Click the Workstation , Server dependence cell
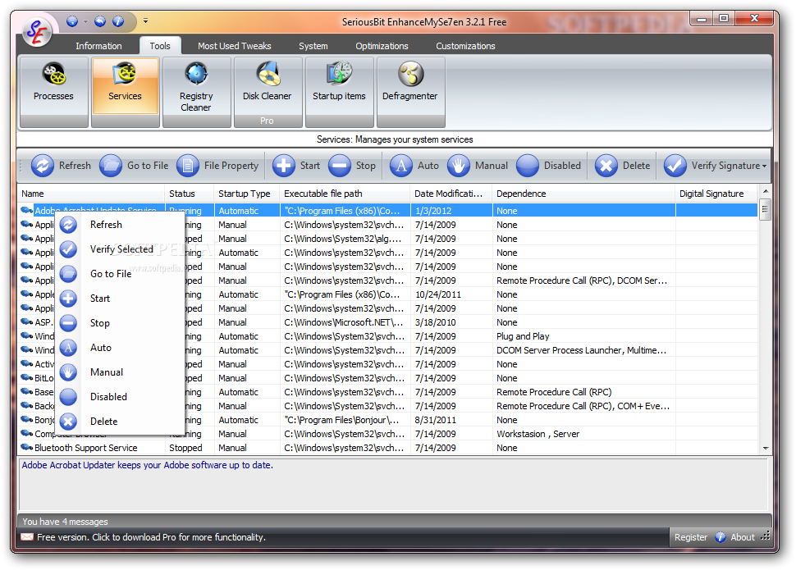The width and height of the screenshot is (796, 570). [x=583, y=434]
